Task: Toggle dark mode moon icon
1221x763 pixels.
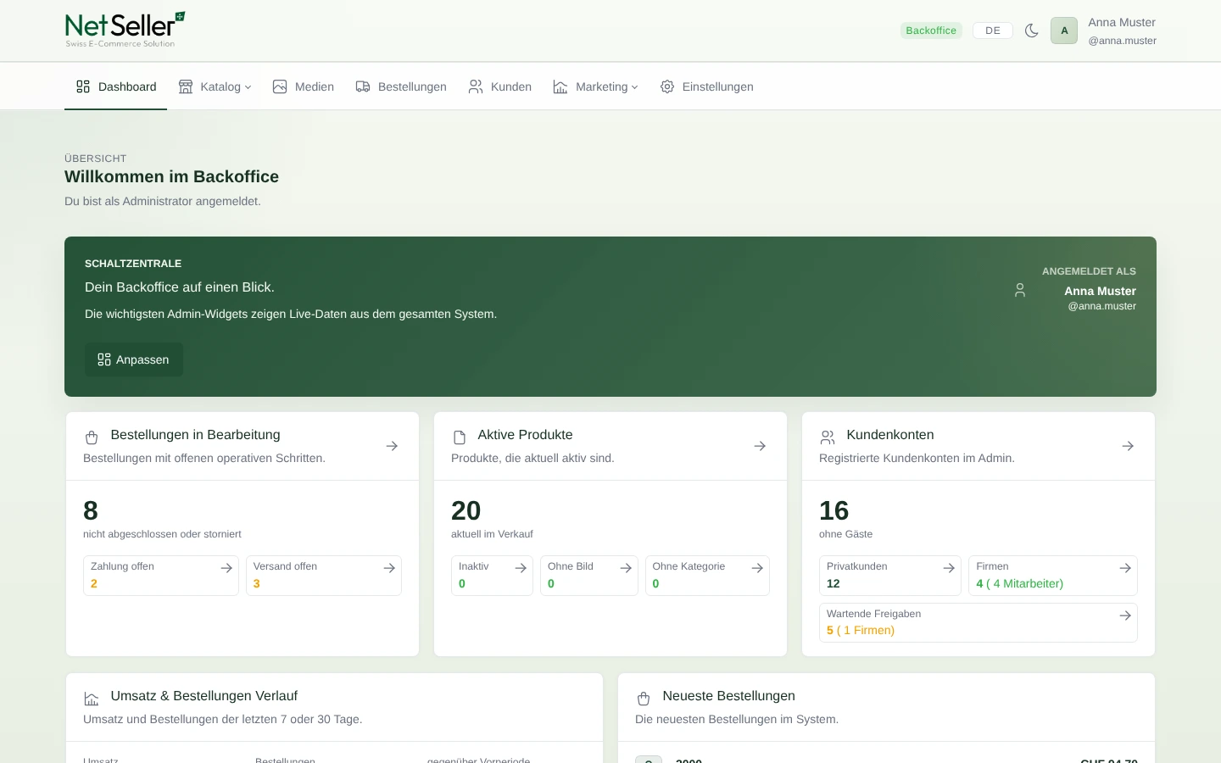Action: coord(1032,31)
